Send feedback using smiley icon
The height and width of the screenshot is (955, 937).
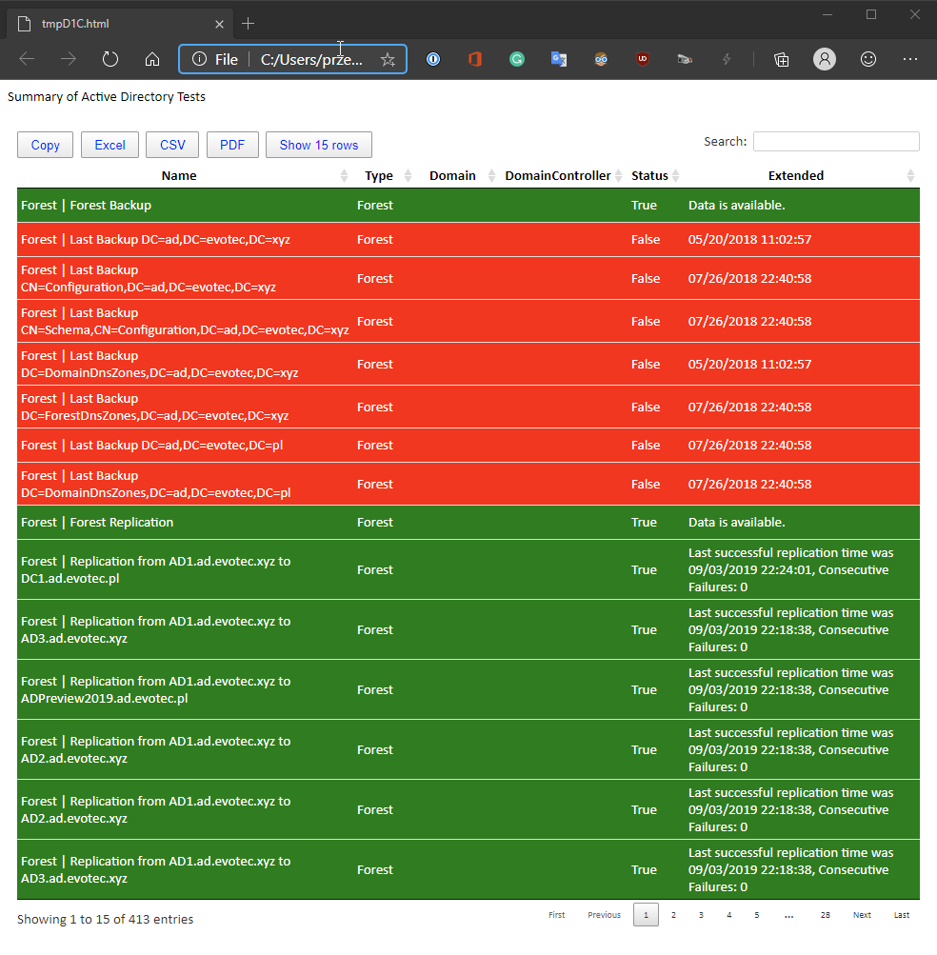(868, 59)
